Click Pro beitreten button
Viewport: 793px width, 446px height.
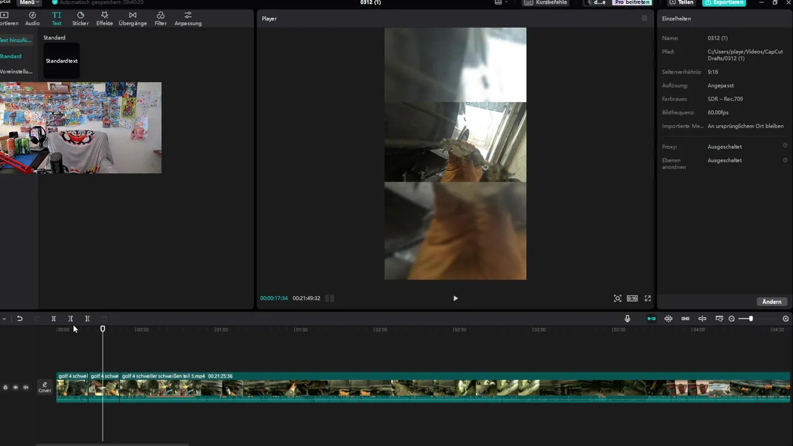pos(632,2)
